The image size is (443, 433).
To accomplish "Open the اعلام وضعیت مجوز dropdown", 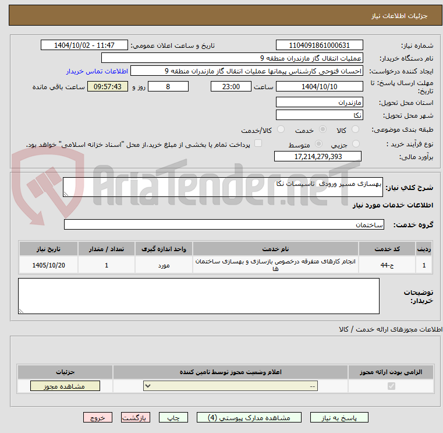I will coord(231,386).
